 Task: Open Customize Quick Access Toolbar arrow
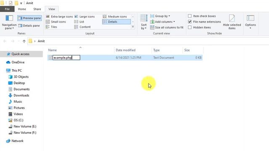point(21,3)
